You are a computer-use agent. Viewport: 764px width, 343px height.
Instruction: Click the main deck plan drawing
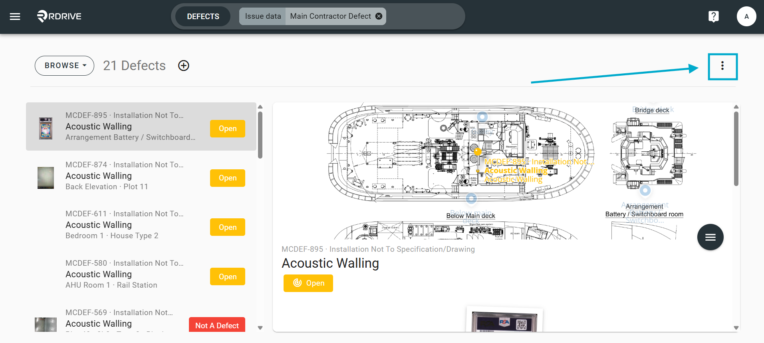(x=461, y=153)
